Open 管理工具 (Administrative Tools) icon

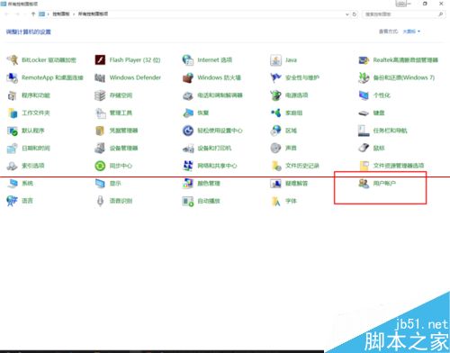[x=100, y=113]
